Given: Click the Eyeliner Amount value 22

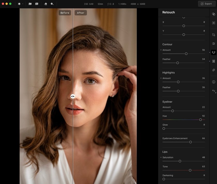Looking at the screenshot, I should pos(204,107).
